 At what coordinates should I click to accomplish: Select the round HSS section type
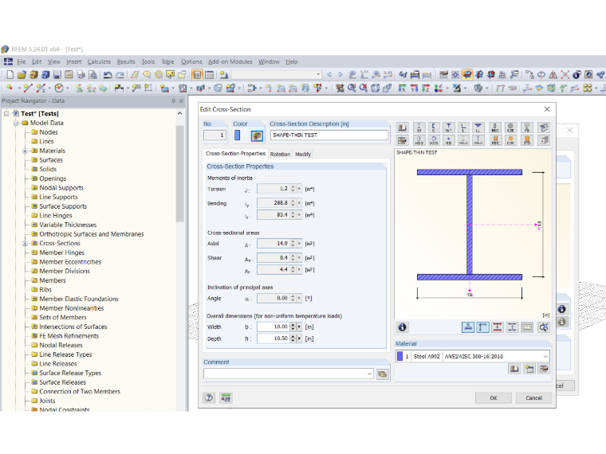434,140
